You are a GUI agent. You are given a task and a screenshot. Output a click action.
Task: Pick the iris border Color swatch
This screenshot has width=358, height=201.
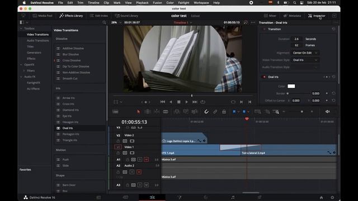click(x=291, y=86)
